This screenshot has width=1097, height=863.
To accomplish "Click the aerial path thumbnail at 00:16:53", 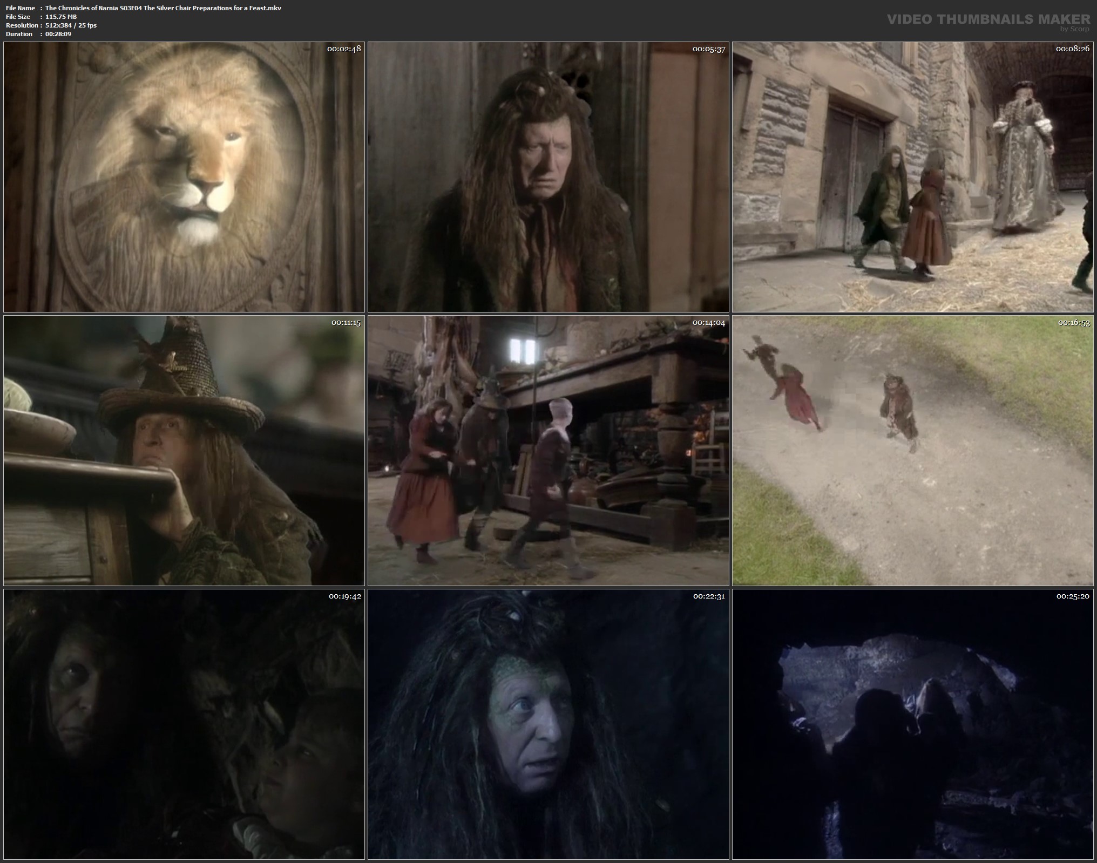I will 912,451.
